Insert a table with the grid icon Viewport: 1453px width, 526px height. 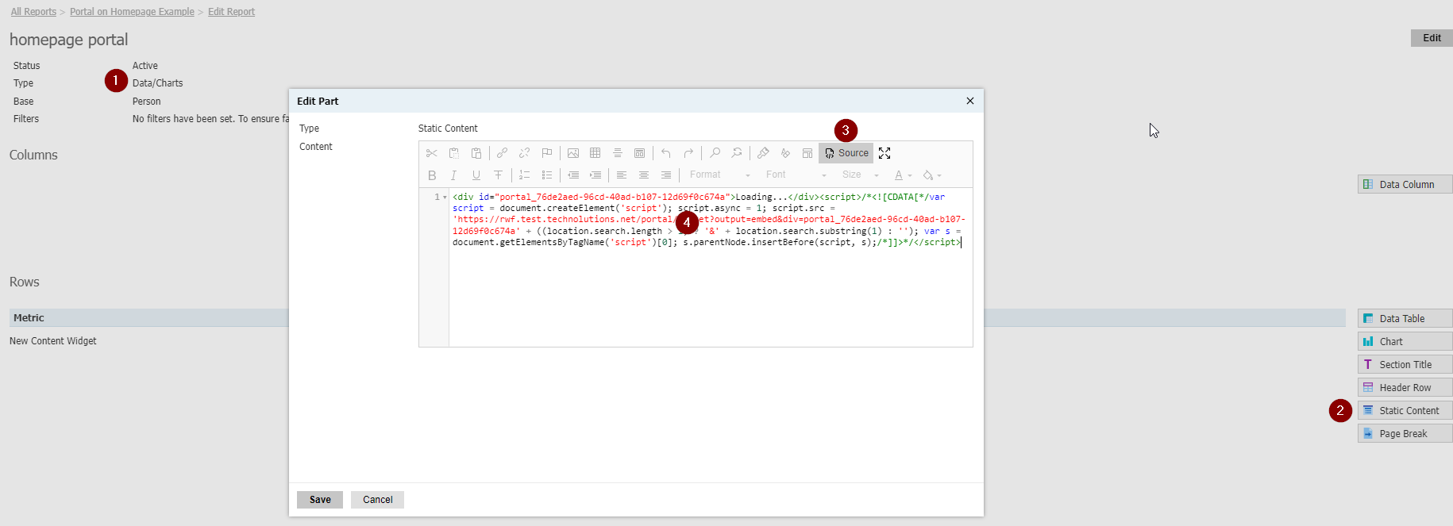[595, 153]
